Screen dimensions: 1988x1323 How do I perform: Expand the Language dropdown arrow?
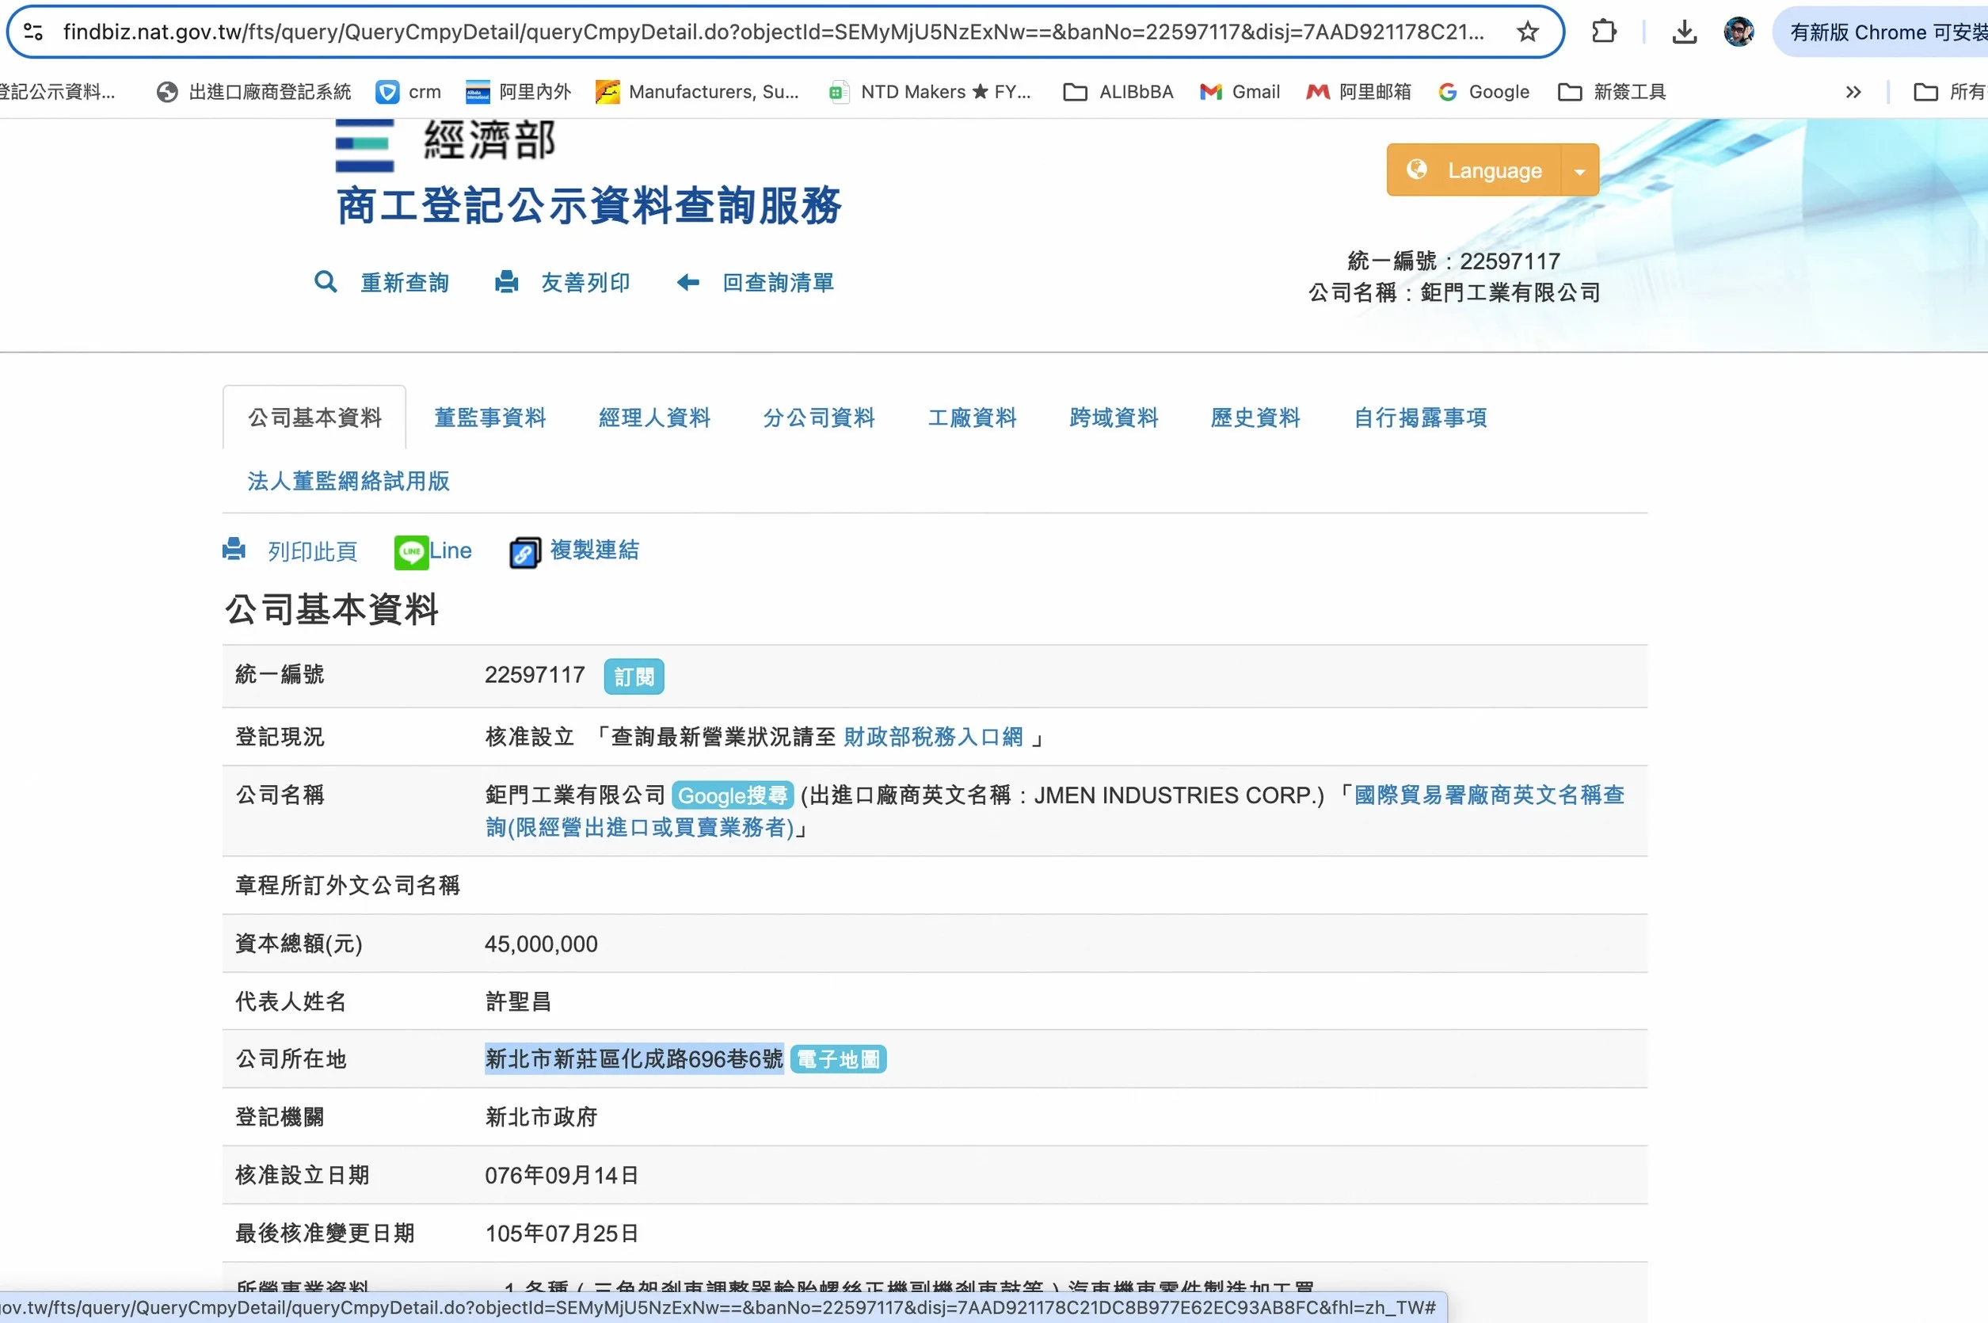(x=1579, y=170)
